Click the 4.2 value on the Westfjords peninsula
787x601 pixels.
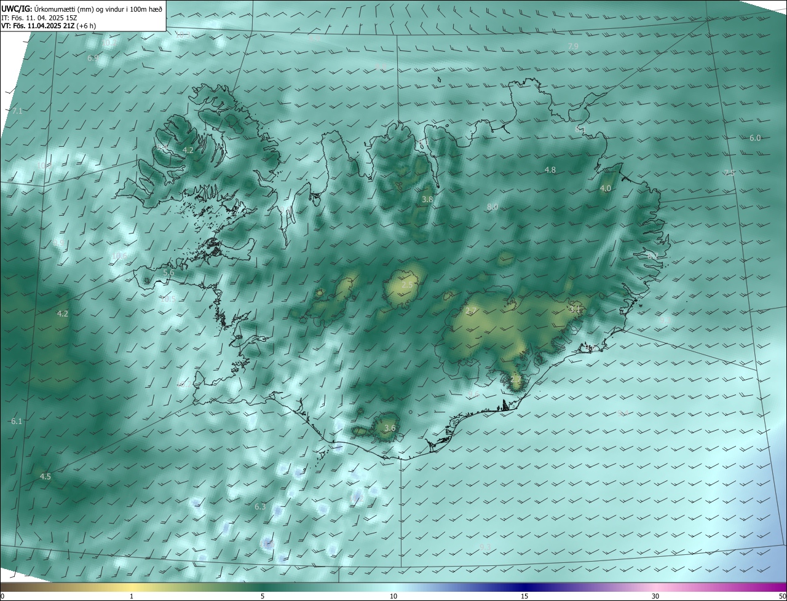(x=189, y=150)
